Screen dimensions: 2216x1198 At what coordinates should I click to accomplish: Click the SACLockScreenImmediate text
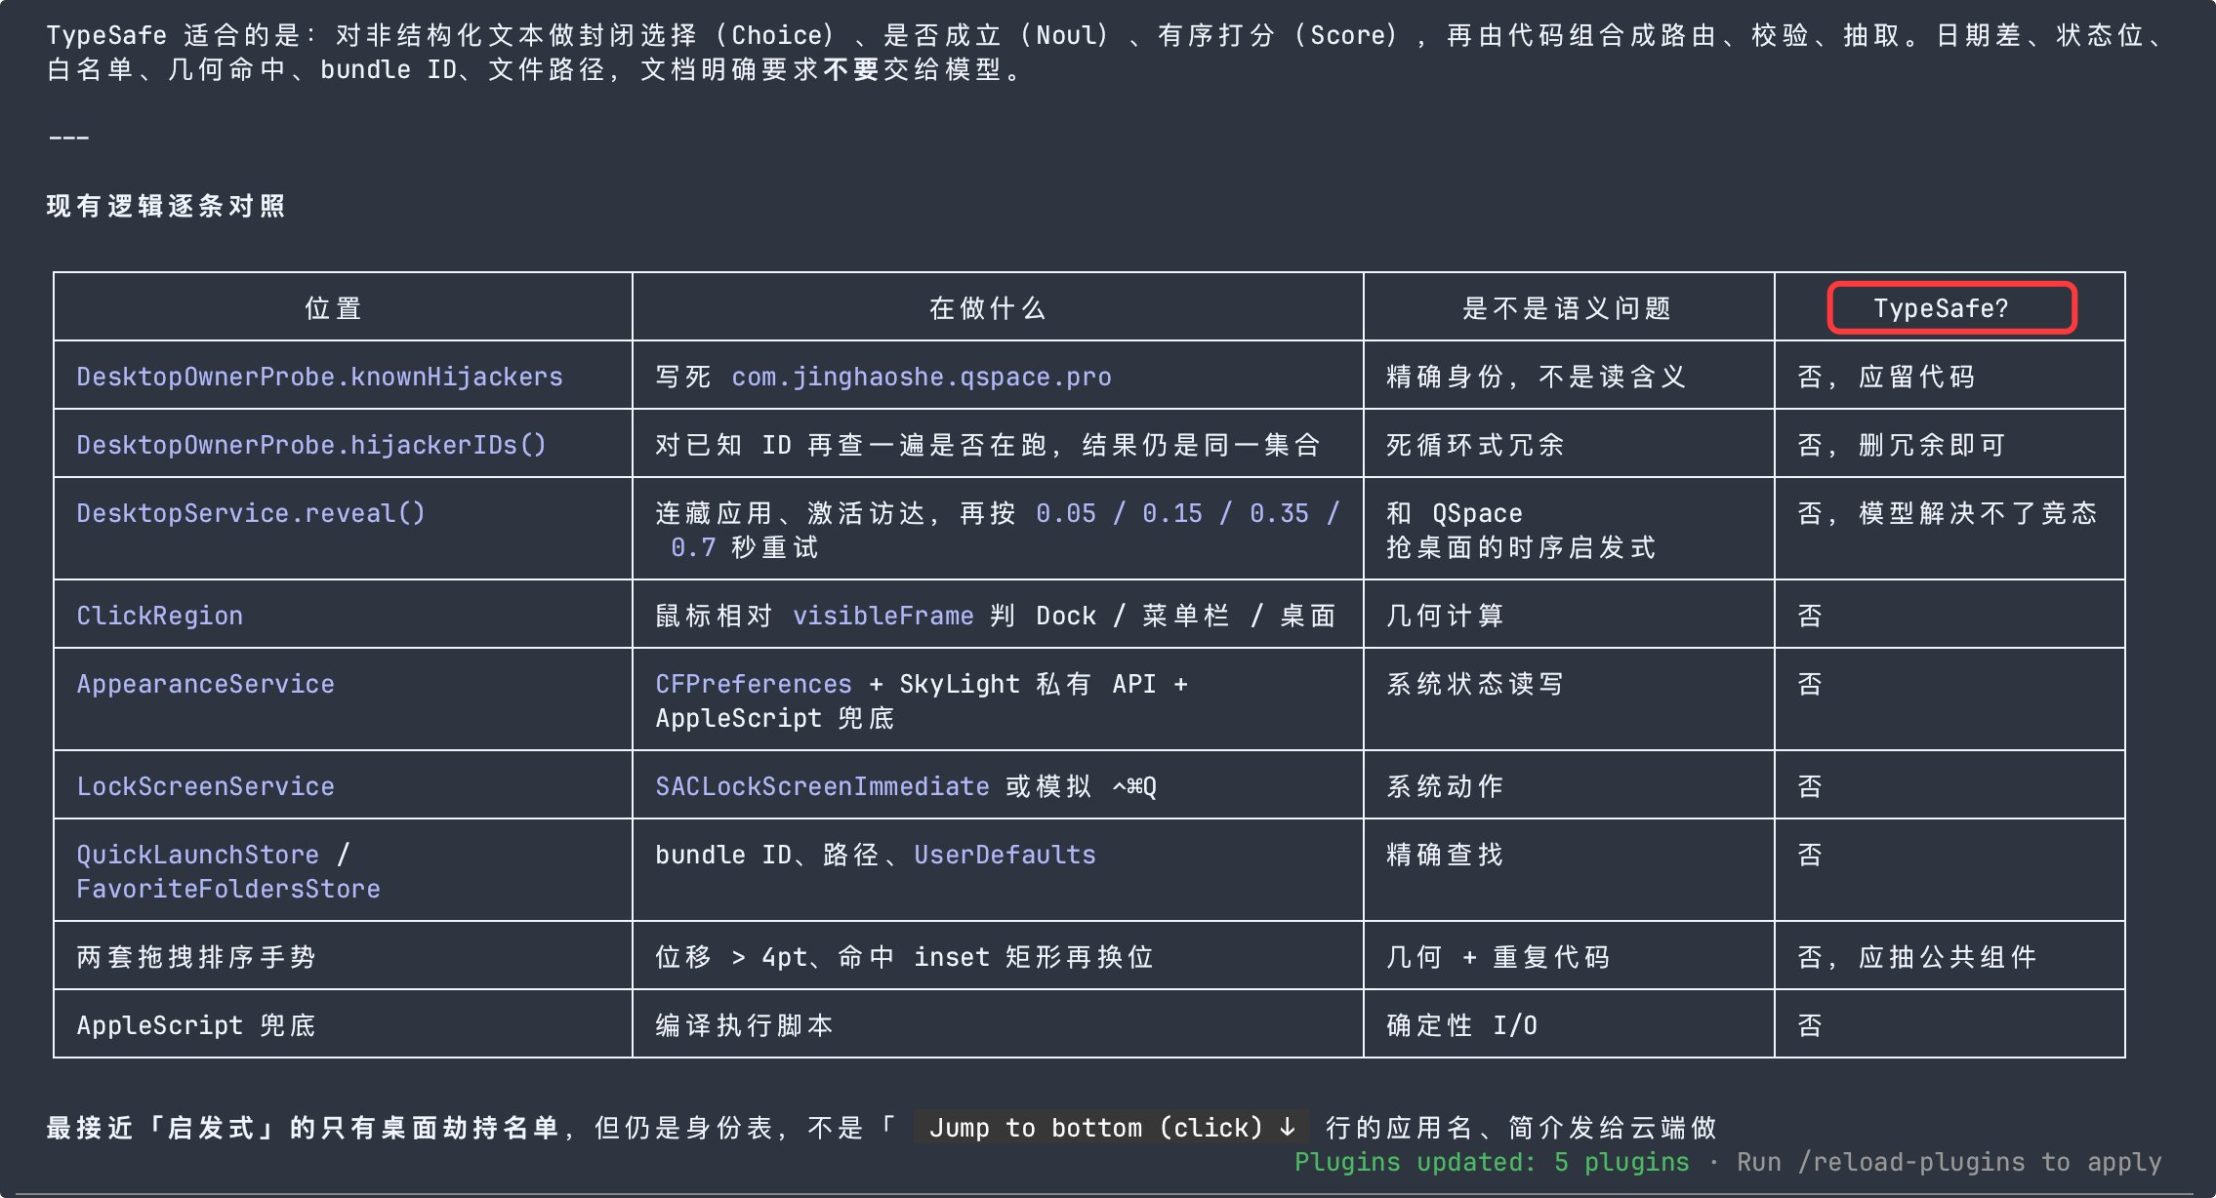pos(822,786)
